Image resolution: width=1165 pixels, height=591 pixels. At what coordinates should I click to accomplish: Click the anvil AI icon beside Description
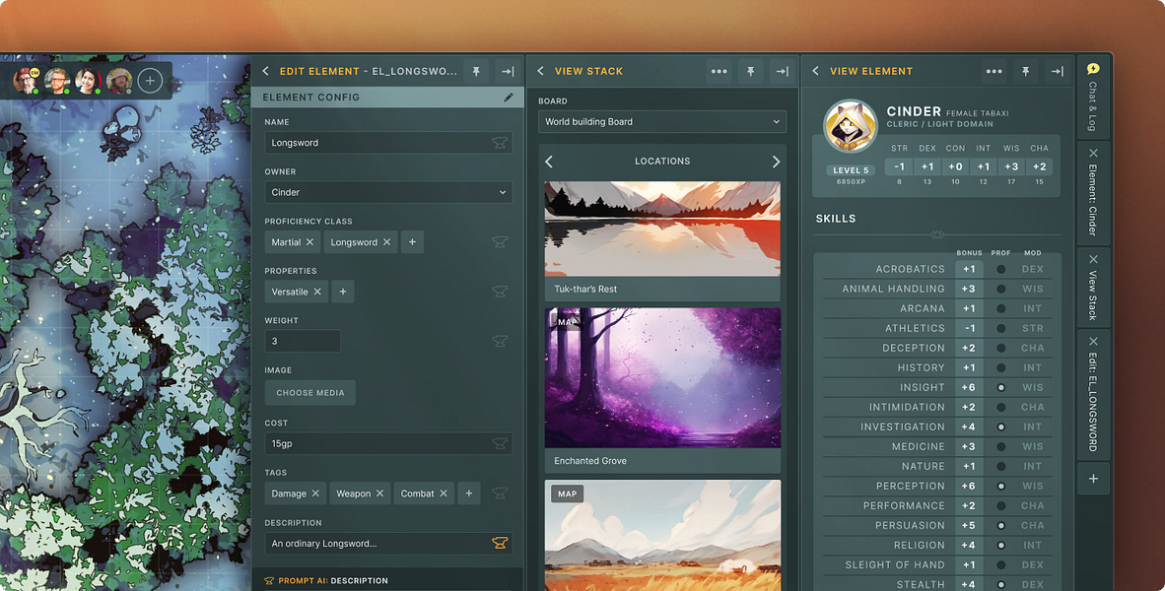point(500,543)
